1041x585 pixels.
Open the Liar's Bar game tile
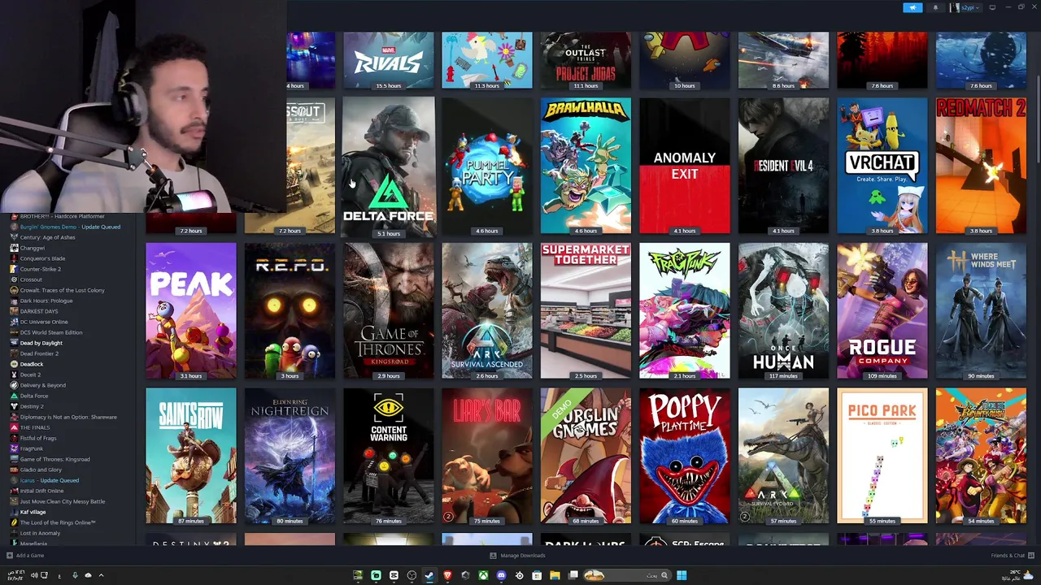487,456
